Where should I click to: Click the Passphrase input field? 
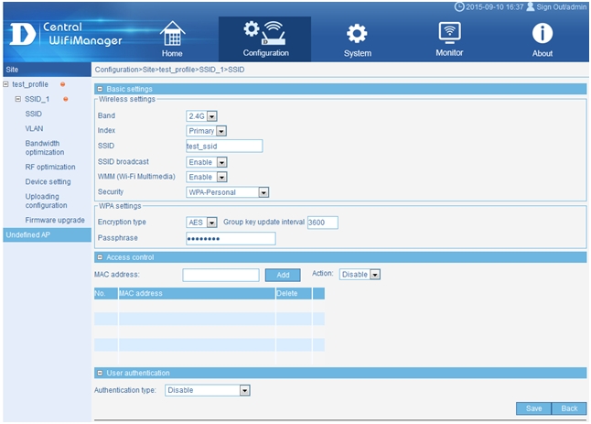click(230, 238)
